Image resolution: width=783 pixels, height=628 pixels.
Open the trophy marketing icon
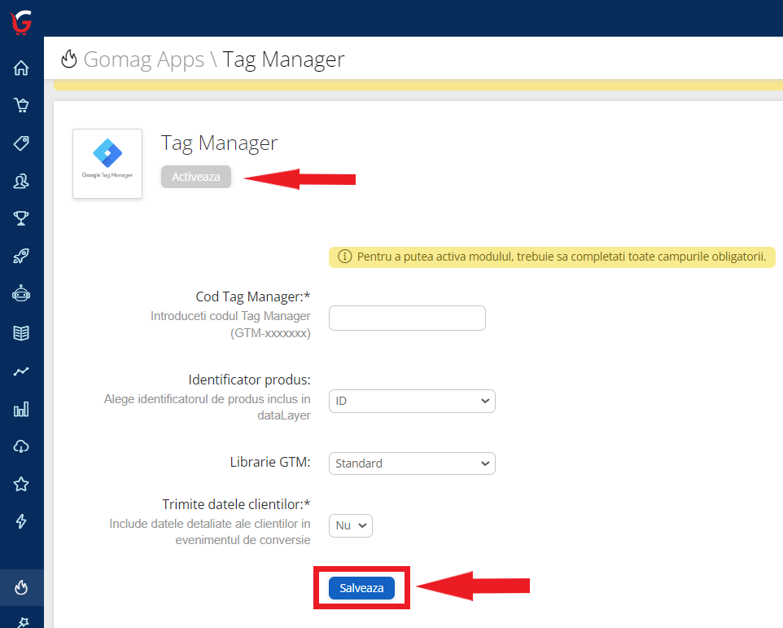point(21,217)
